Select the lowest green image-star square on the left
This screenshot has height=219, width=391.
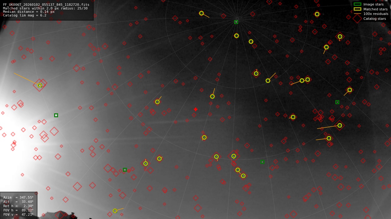pyautogui.click(x=125, y=170)
